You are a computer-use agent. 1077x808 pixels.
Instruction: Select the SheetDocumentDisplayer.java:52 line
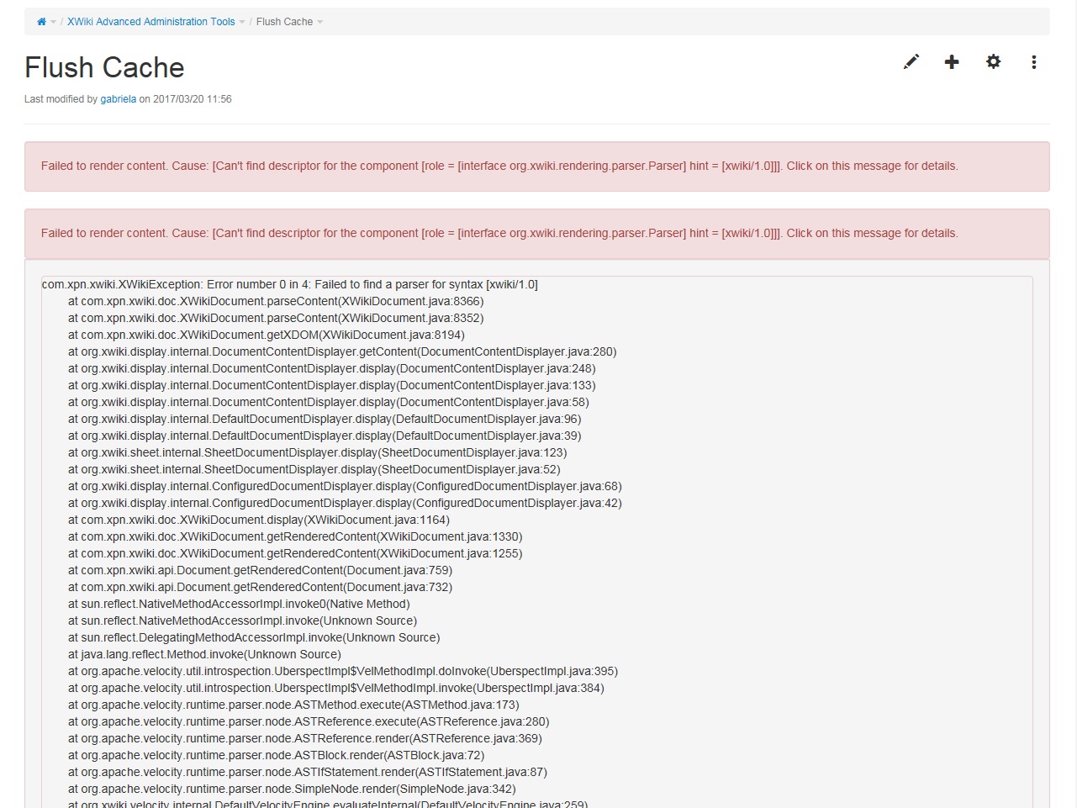point(314,469)
